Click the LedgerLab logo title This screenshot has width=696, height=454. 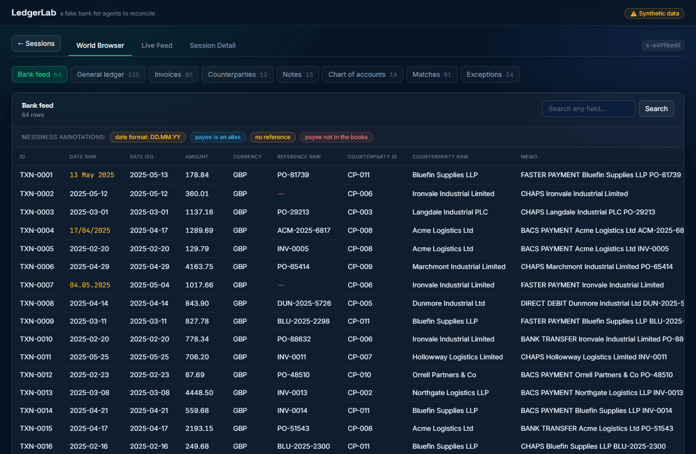tap(34, 13)
